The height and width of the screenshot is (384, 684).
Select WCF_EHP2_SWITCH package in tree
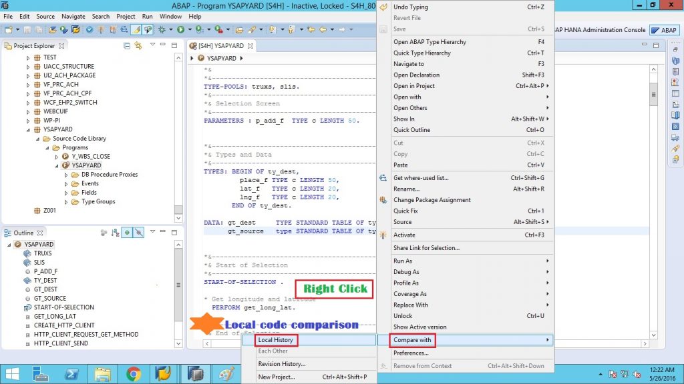click(x=69, y=102)
